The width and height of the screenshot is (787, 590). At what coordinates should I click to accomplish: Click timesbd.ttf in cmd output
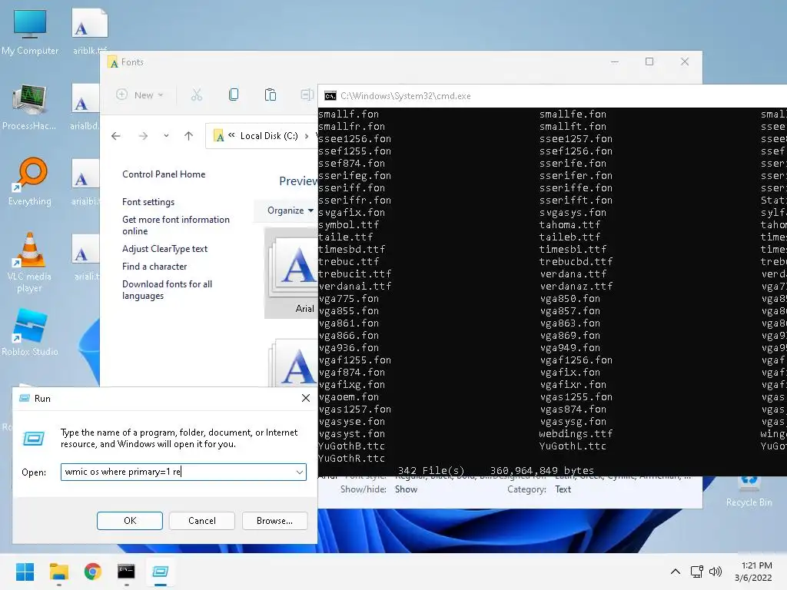click(x=352, y=250)
